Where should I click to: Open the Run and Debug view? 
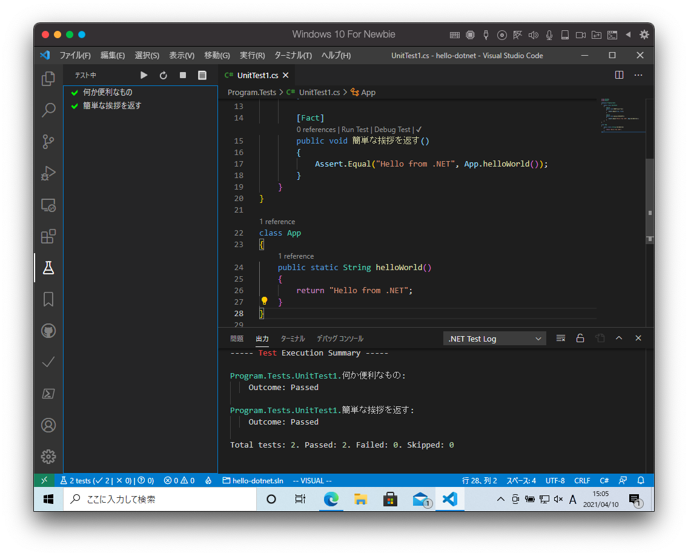point(48,173)
